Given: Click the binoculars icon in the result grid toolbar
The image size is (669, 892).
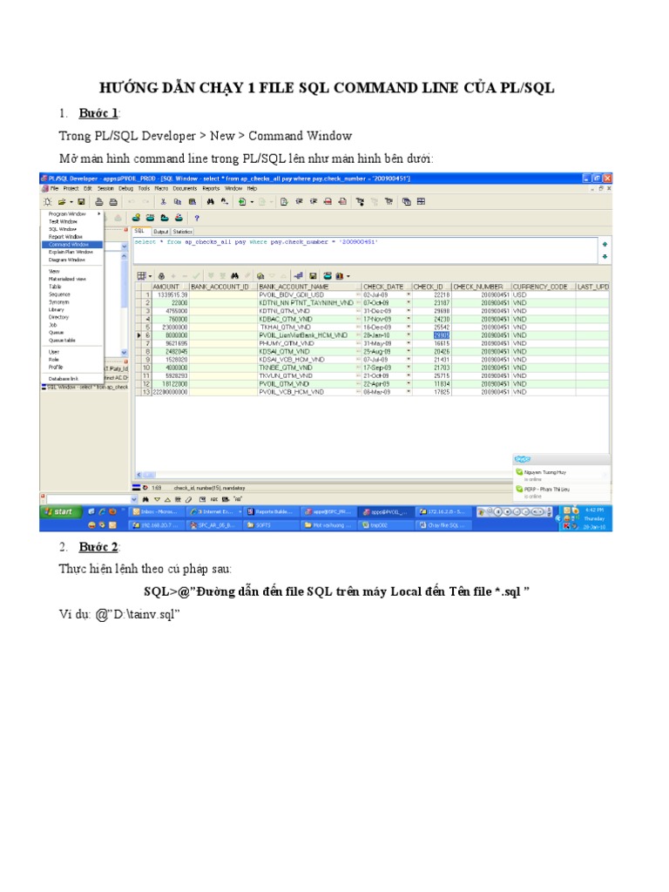Looking at the screenshot, I should [234, 276].
